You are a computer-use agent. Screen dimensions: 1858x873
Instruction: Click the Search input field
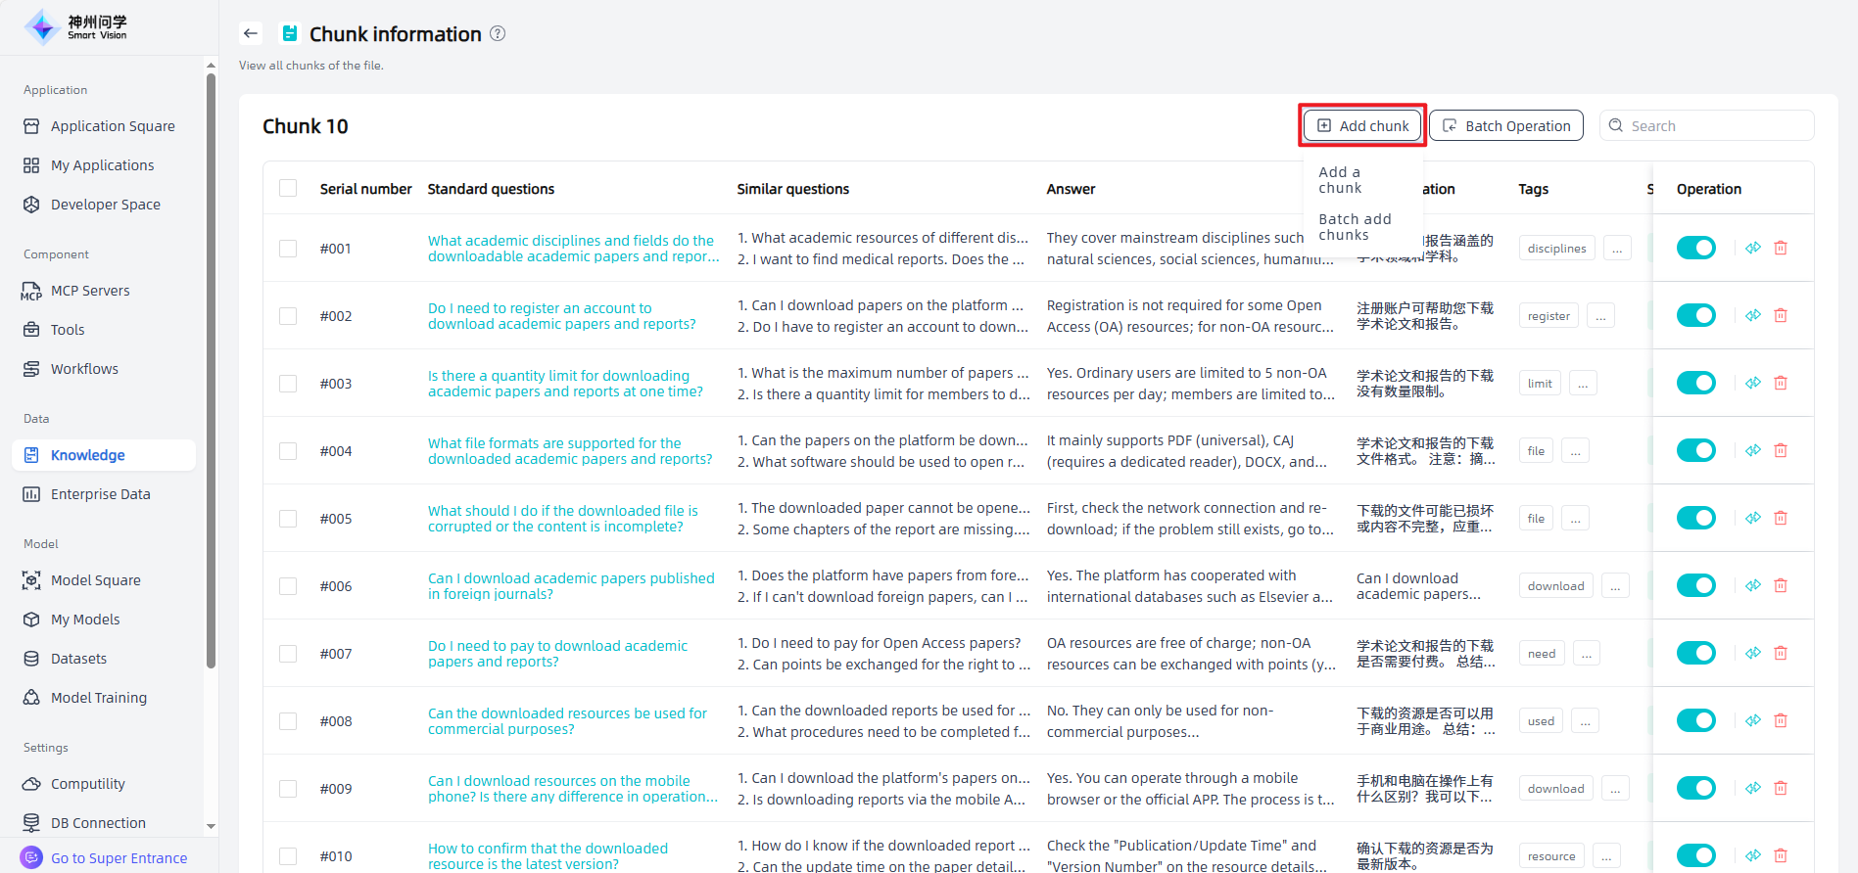tap(1716, 125)
